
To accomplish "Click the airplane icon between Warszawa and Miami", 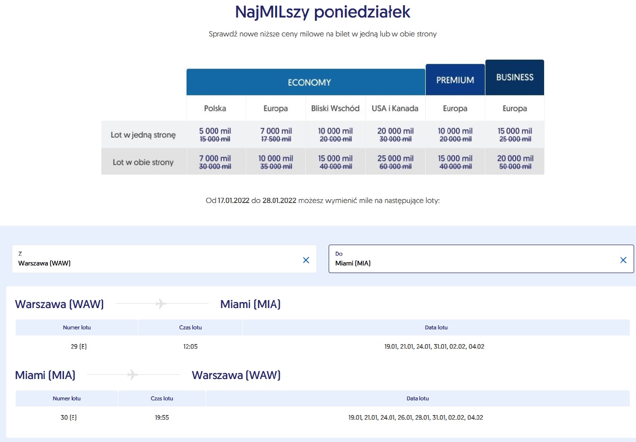I will pyautogui.click(x=161, y=303).
